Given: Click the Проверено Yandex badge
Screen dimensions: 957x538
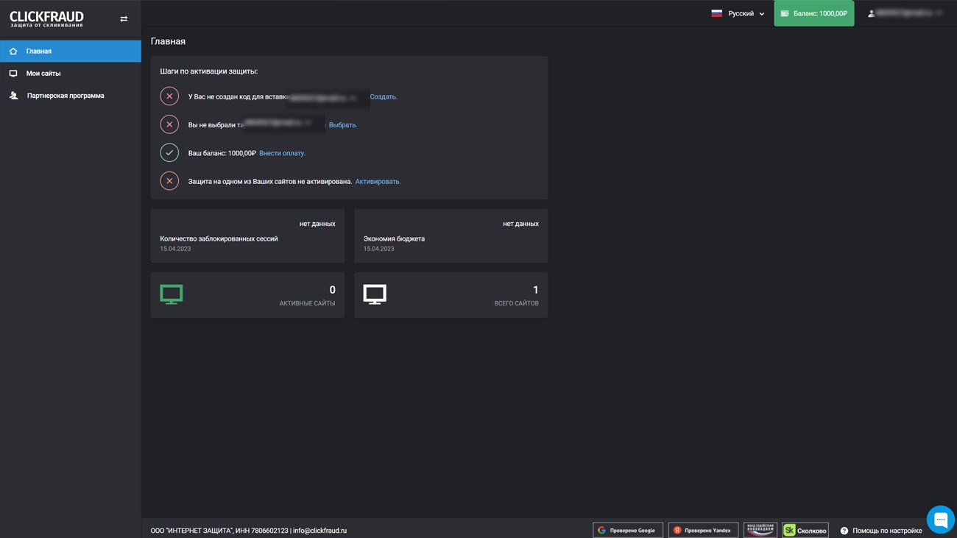Looking at the screenshot, I should pyautogui.click(x=702, y=530).
